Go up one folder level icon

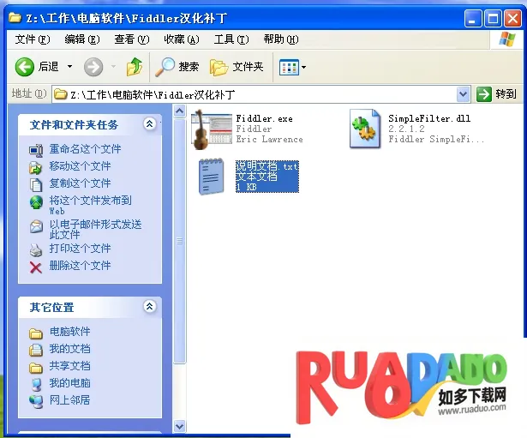[x=135, y=67]
